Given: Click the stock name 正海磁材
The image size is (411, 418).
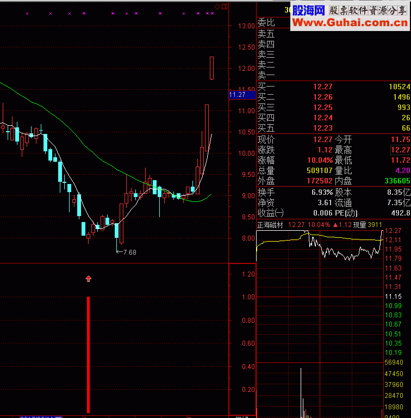Looking at the screenshot, I should pos(270,225).
